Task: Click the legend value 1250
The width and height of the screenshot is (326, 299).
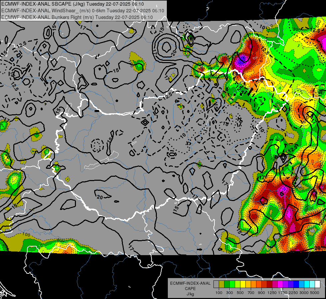Action: pyautogui.click(x=272, y=293)
